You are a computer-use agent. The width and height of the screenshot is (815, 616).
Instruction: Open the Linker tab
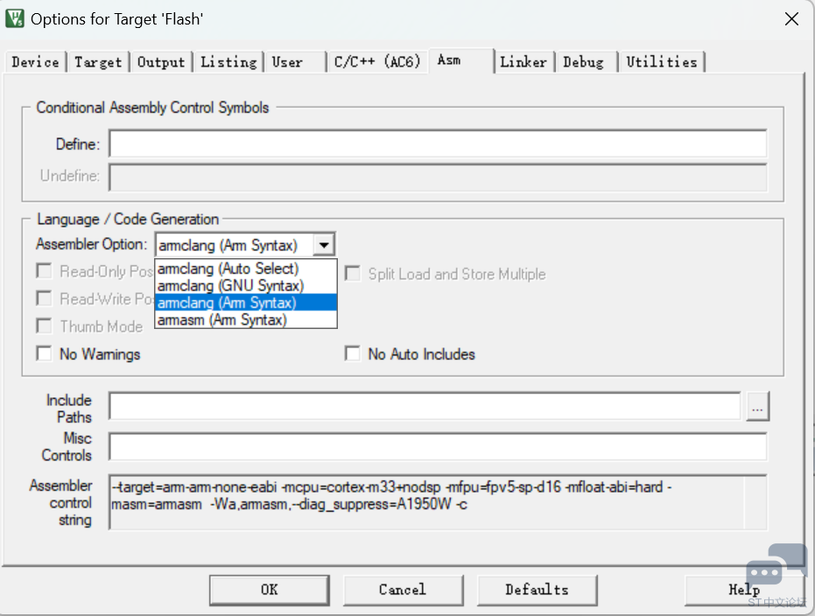coord(523,62)
